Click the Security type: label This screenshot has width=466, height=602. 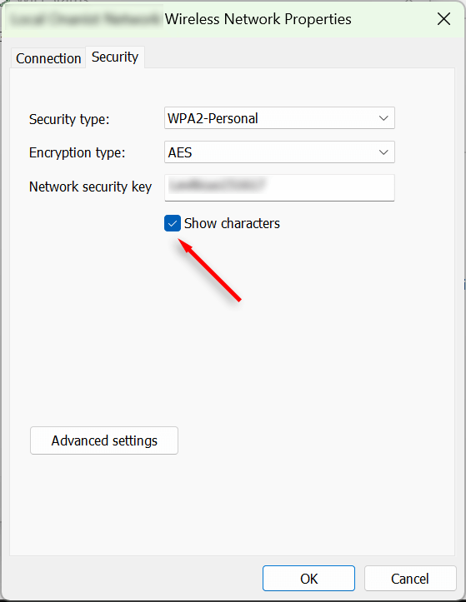(69, 119)
